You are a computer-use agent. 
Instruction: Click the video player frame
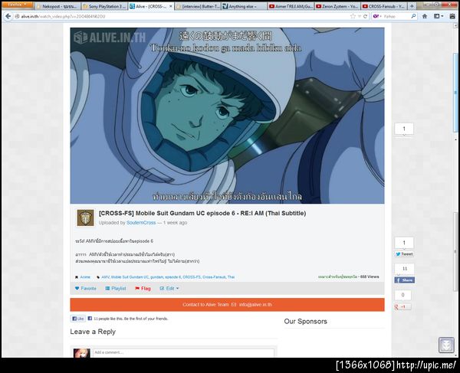[x=227, y=116]
